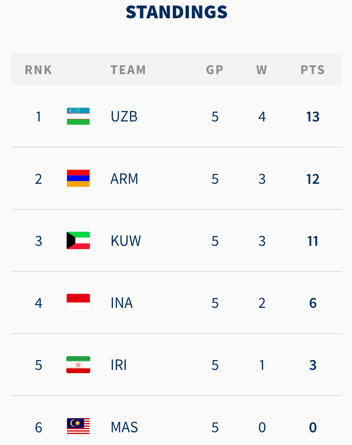Select the INA team name
This screenshot has height=445, width=352.
[122, 303]
